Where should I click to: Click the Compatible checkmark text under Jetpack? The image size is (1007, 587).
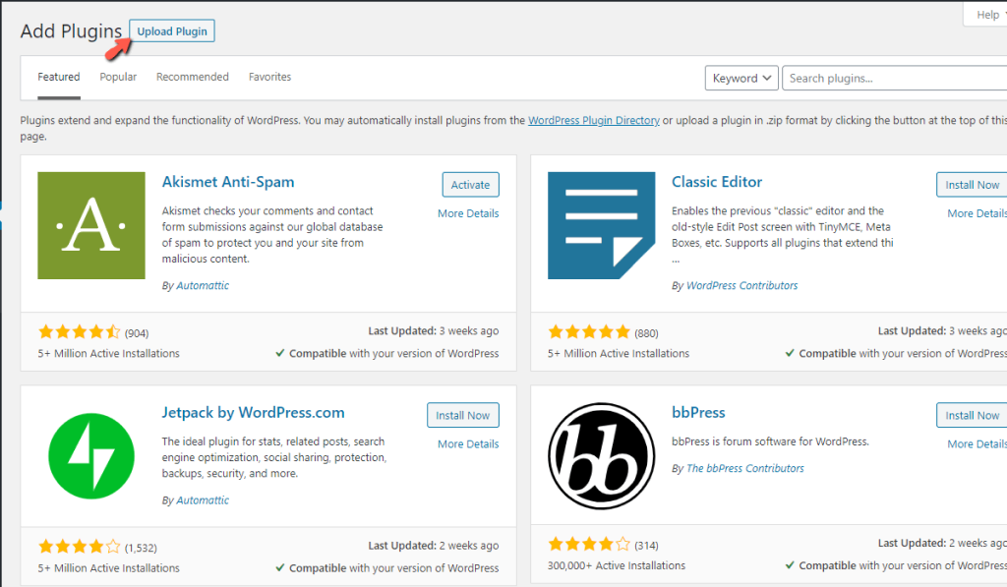(x=387, y=567)
